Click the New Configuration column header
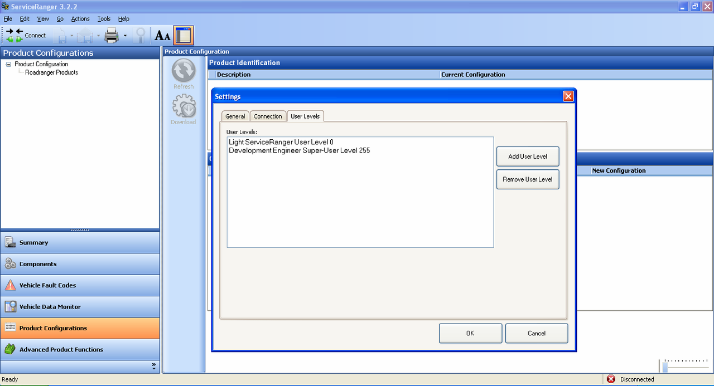 [619, 171]
